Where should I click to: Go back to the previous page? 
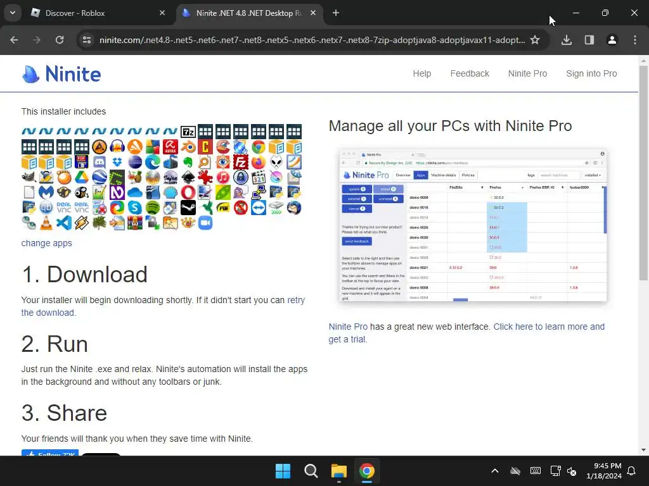coord(14,40)
